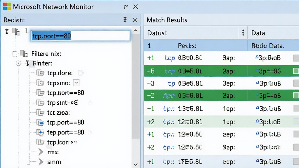Select the tep.port==80 filter row
Image resolution: width=299 pixels, height=168 pixels.
pyautogui.click(x=66, y=132)
